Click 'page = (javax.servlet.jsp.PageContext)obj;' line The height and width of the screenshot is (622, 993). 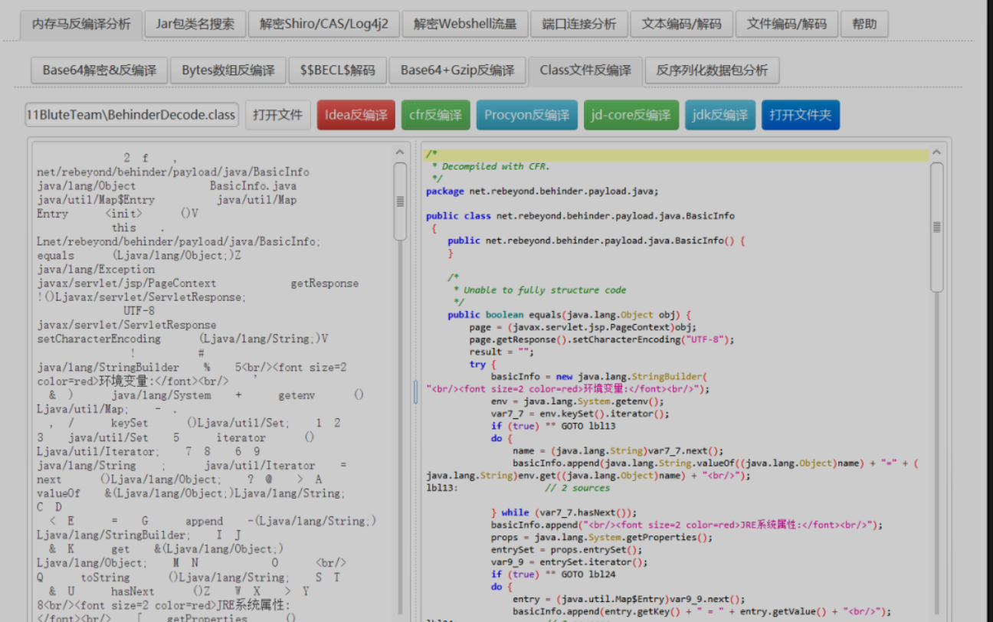pos(583,327)
